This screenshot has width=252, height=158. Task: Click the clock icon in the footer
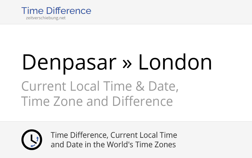pyautogui.click(x=31, y=140)
